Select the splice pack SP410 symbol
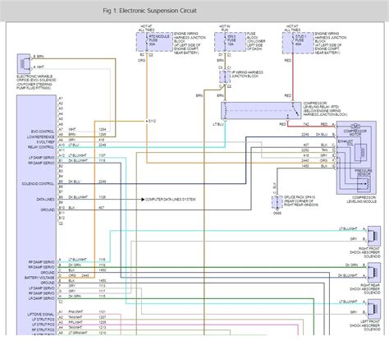This screenshot has height=341, width=389. [277, 202]
